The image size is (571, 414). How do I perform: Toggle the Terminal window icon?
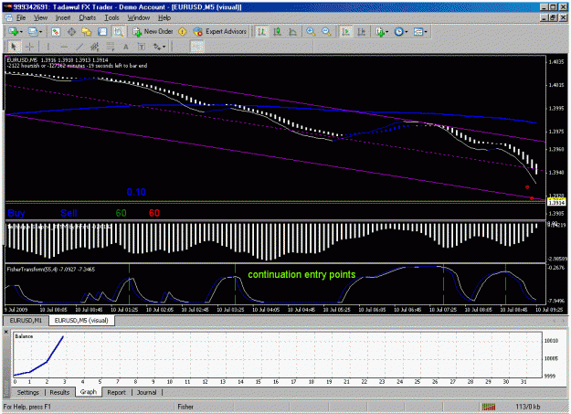[102, 32]
